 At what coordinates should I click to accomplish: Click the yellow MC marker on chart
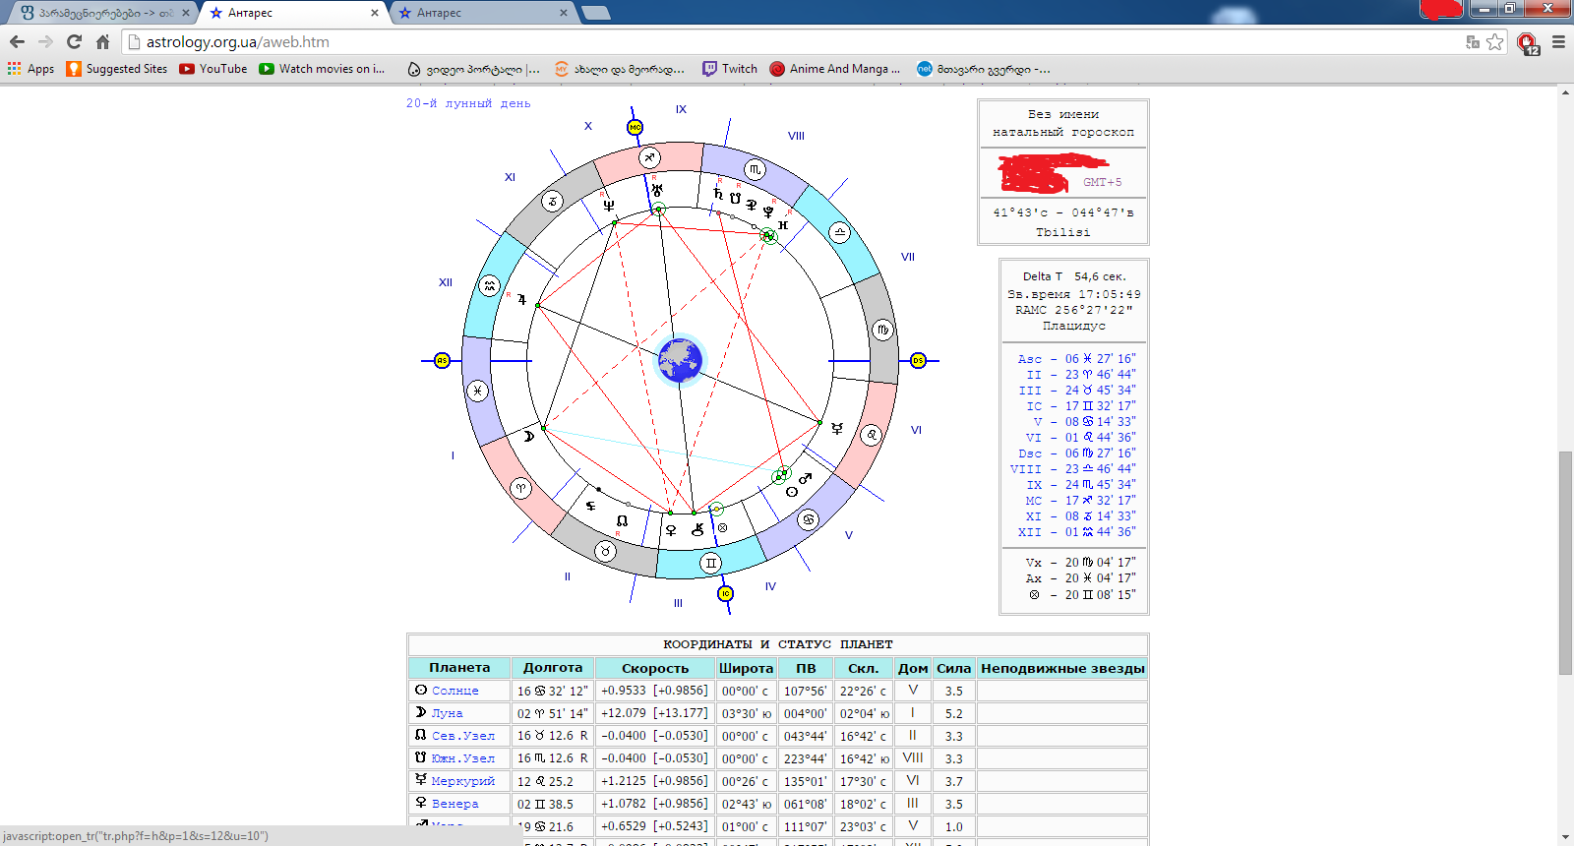point(636,127)
